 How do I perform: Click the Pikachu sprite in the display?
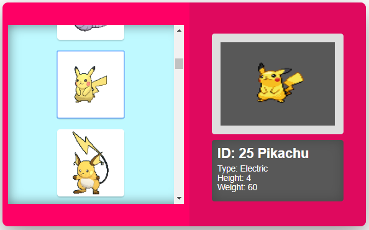[x=280, y=83]
